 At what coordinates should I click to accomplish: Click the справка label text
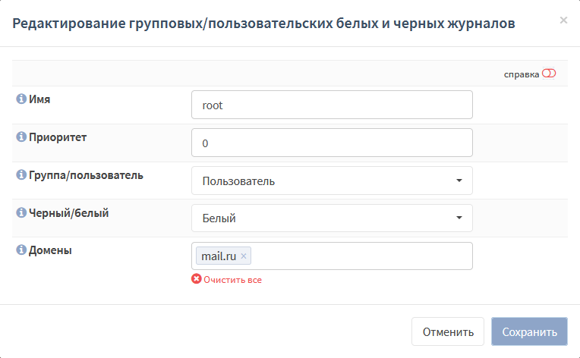522,74
